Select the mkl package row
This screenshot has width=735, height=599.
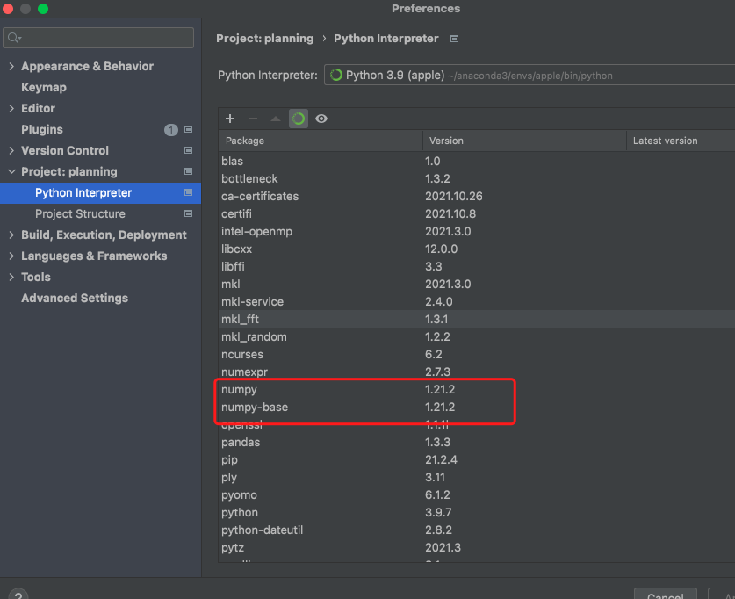[x=476, y=284]
